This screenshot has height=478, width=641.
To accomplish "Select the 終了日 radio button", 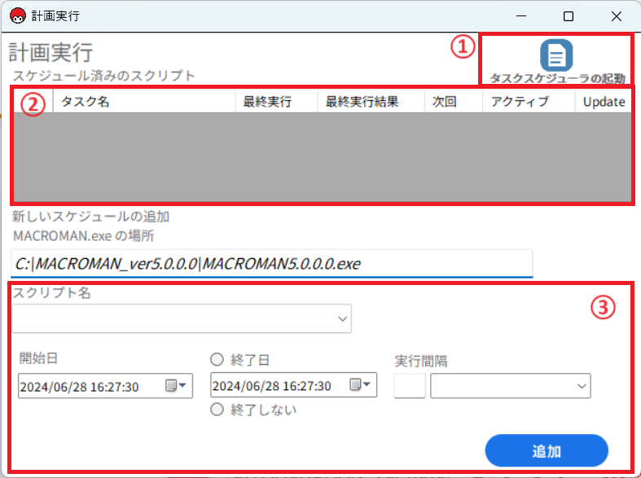I will pos(217,360).
